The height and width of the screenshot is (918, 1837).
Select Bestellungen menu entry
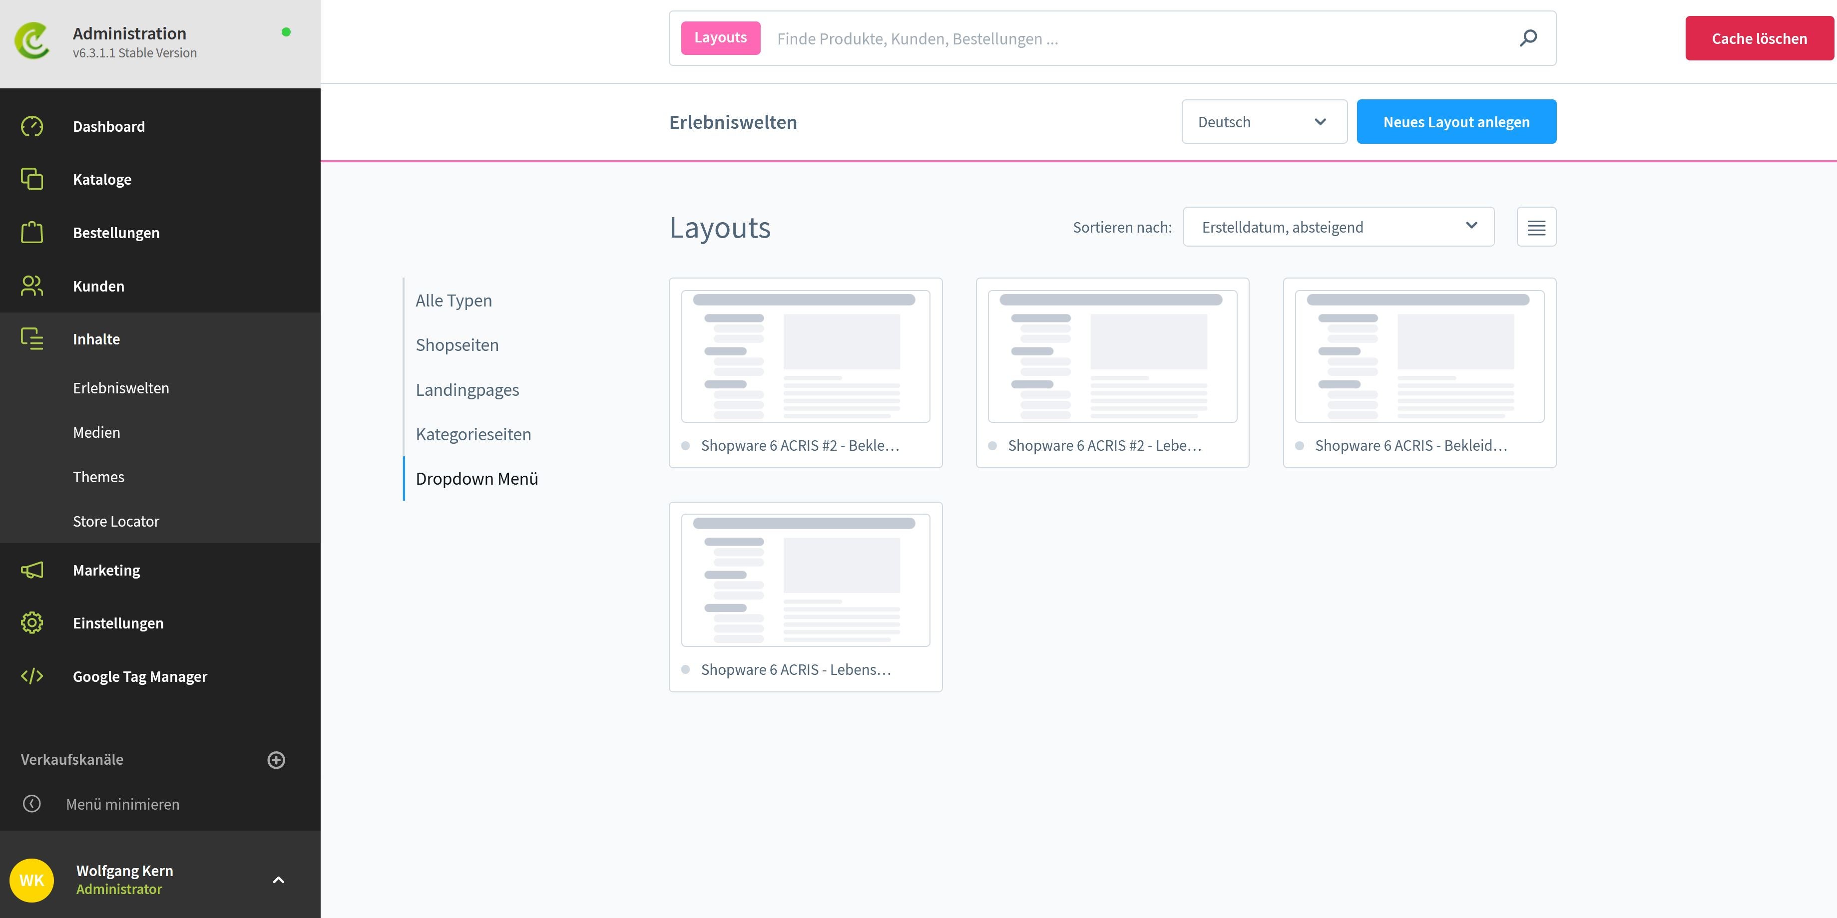[x=116, y=233]
